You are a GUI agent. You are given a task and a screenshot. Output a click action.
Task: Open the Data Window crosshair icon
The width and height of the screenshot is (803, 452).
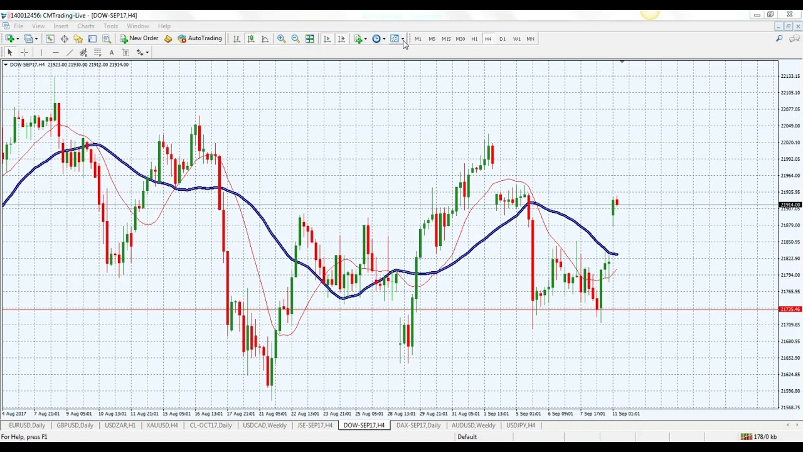click(65, 39)
